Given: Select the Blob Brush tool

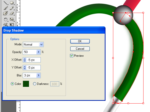Looking at the screenshot, I should click(x=5, y=13).
